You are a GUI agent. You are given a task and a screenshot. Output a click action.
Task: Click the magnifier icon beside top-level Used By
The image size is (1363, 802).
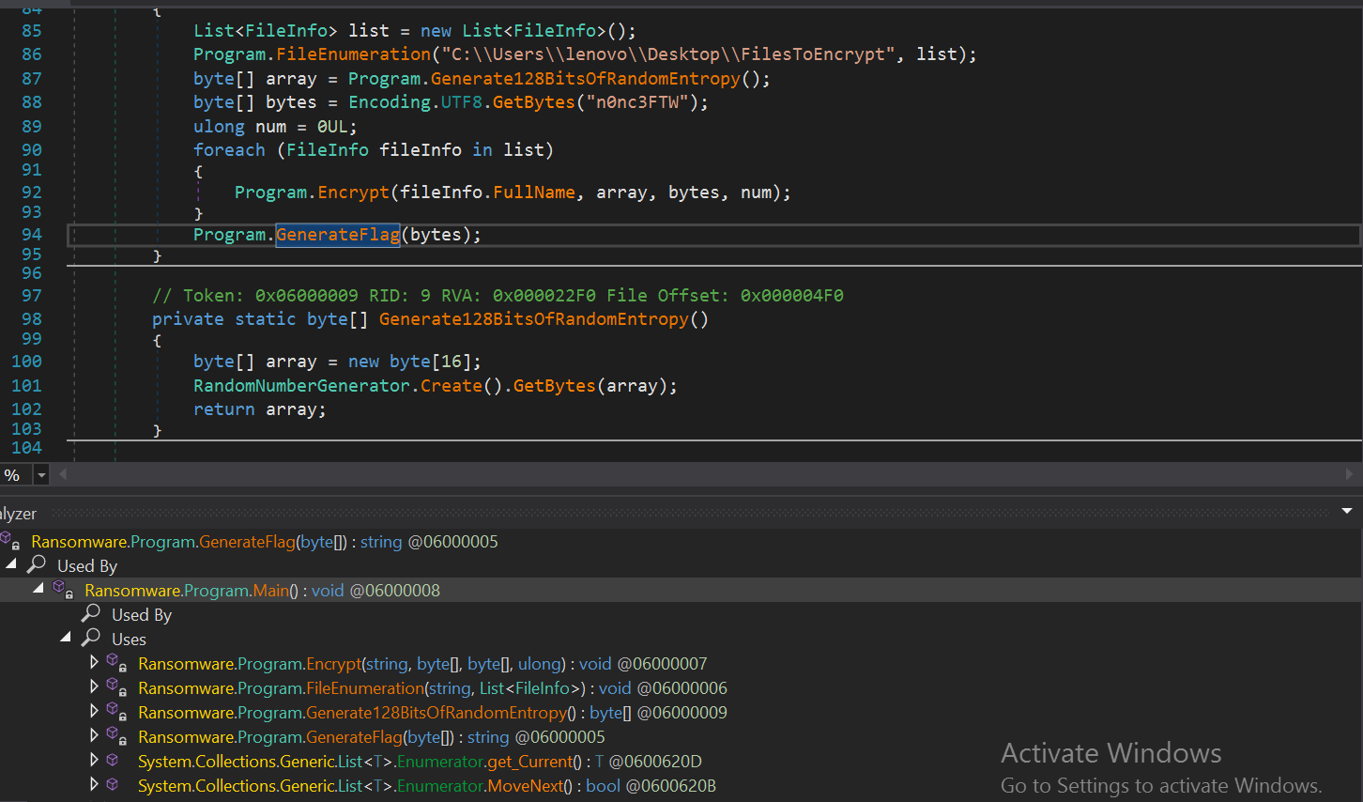(37, 564)
